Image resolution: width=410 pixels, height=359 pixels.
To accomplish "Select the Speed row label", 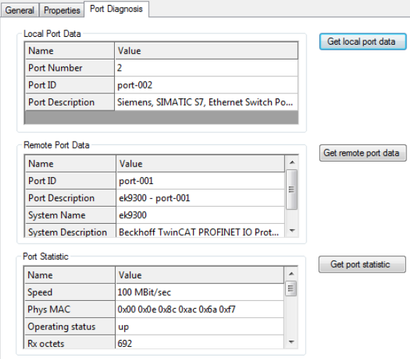I will (70, 292).
